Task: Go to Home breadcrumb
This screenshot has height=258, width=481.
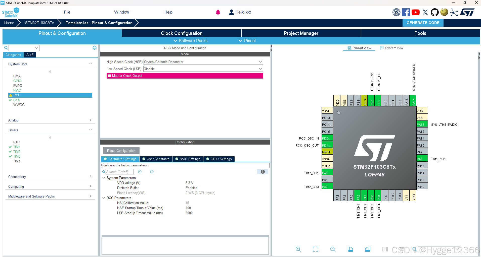Action: click(x=9, y=23)
